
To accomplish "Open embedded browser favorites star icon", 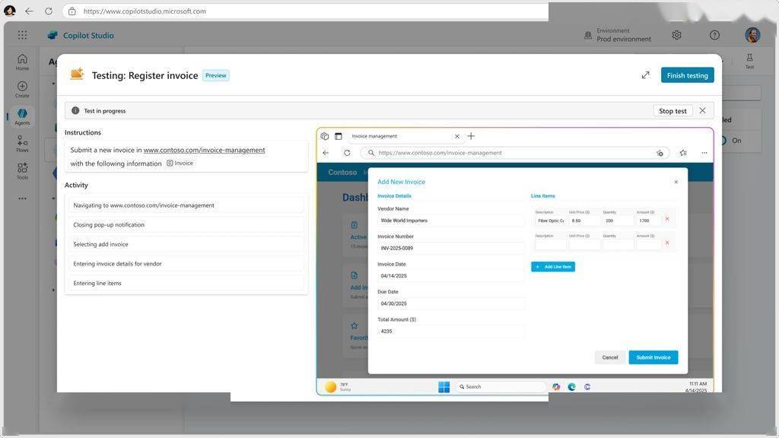I will click(x=683, y=153).
